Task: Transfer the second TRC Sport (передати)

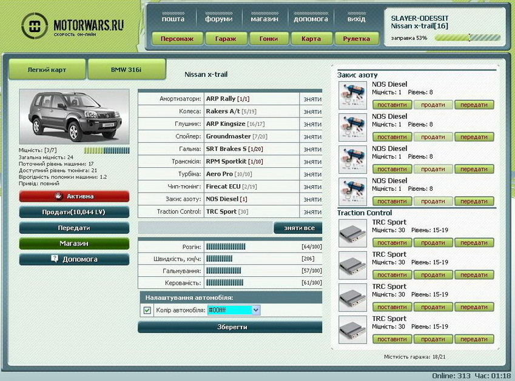Action: coord(474,275)
